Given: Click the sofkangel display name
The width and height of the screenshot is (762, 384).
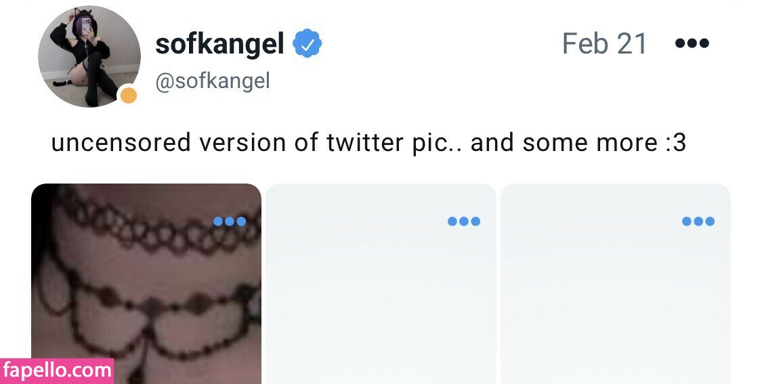Looking at the screenshot, I should click(x=219, y=45).
